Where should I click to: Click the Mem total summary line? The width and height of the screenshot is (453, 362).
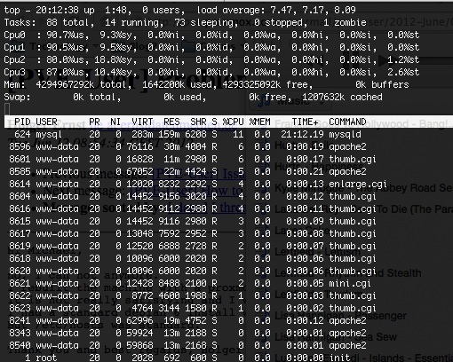point(206,85)
